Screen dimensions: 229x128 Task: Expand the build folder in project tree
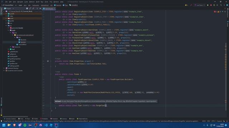tap(6, 18)
